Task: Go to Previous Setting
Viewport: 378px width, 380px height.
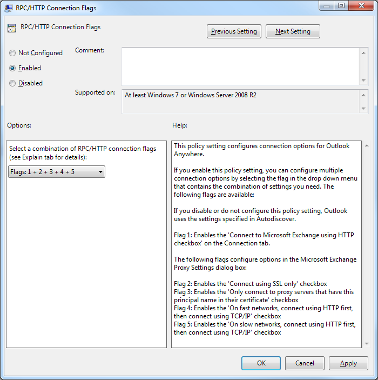Action: tap(234, 31)
